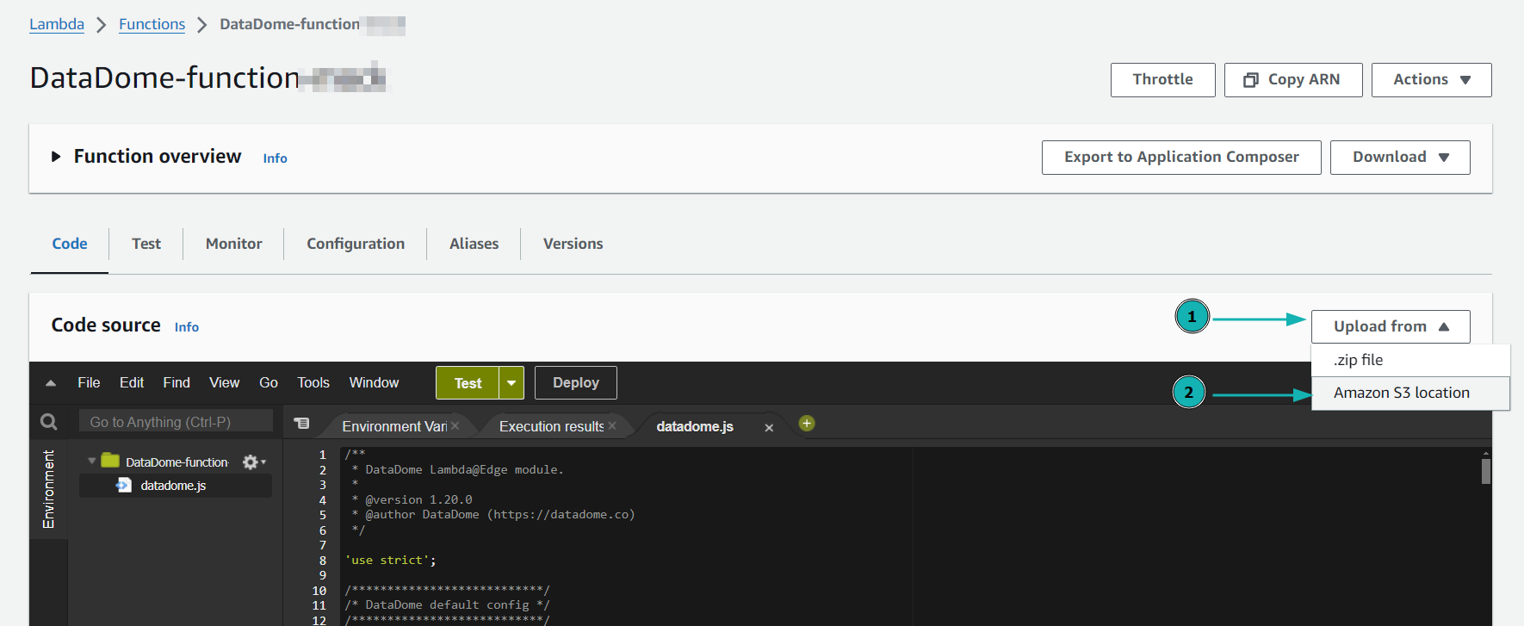This screenshot has height=626, width=1524.
Task: Switch to the Aliases tab
Action: pyautogui.click(x=474, y=244)
